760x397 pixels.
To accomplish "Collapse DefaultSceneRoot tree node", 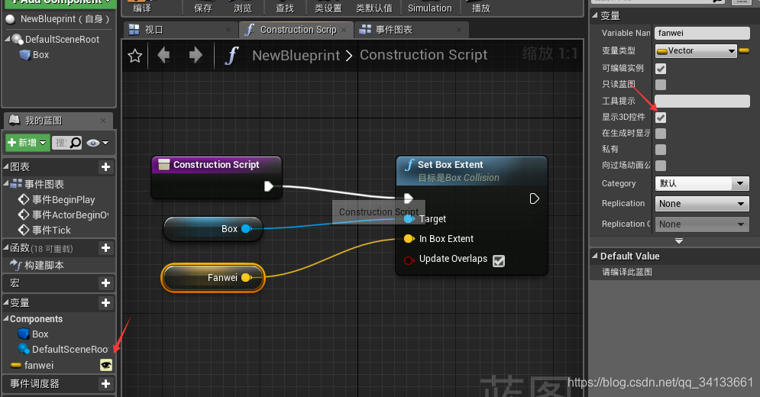I will pos(7,39).
